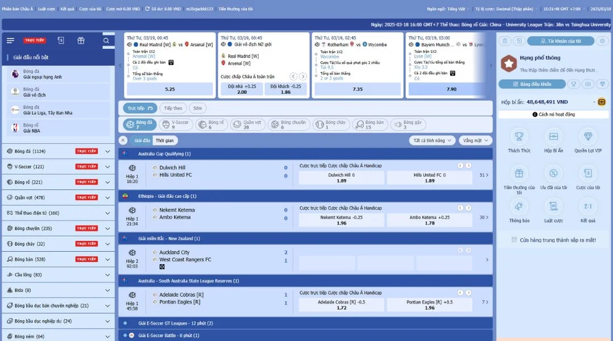The width and height of the screenshot is (613, 341).
Task: Select the Quần vợt sport filter
Action: [247, 124]
